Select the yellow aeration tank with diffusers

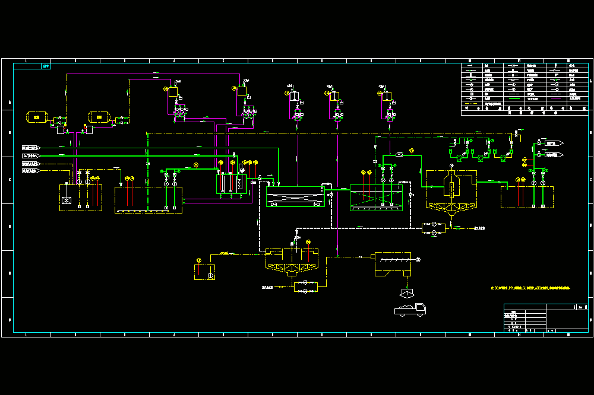pos(148,200)
